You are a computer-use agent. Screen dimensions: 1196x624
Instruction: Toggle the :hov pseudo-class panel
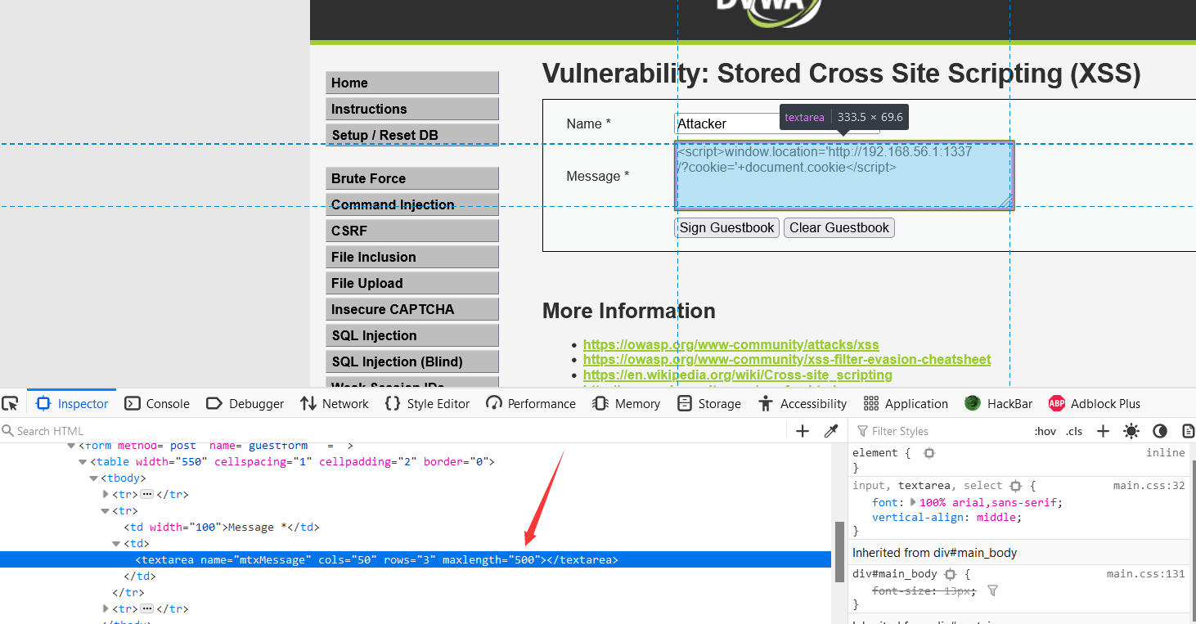tap(1045, 431)
